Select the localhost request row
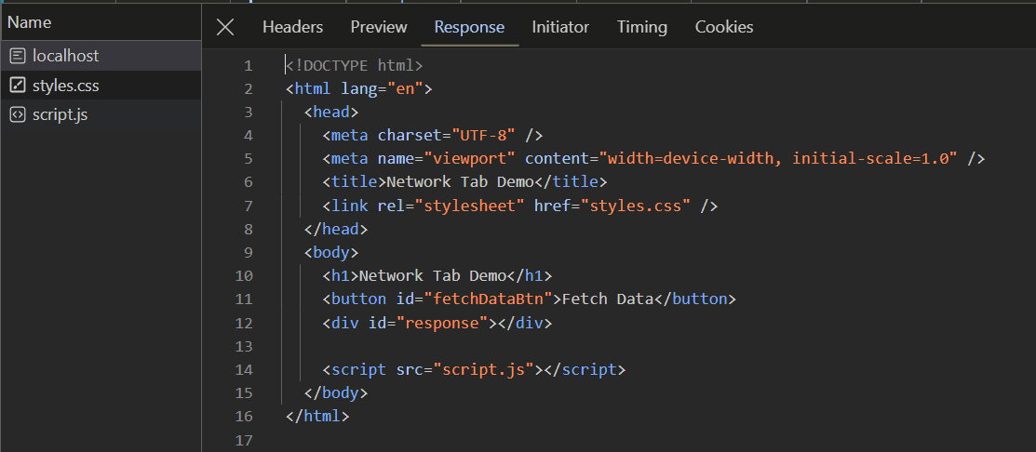 [x=101, y=56]
